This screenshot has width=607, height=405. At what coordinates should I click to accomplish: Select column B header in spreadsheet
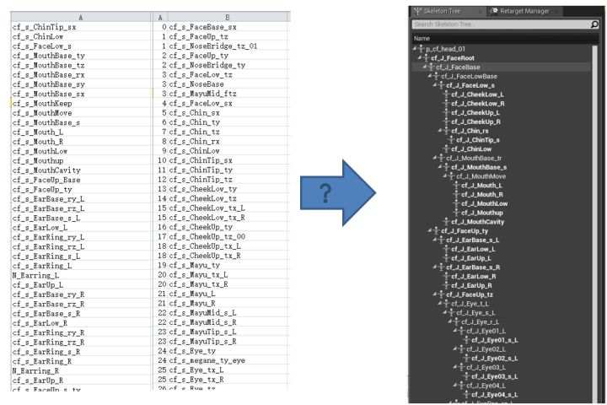[x=228, y=17]
